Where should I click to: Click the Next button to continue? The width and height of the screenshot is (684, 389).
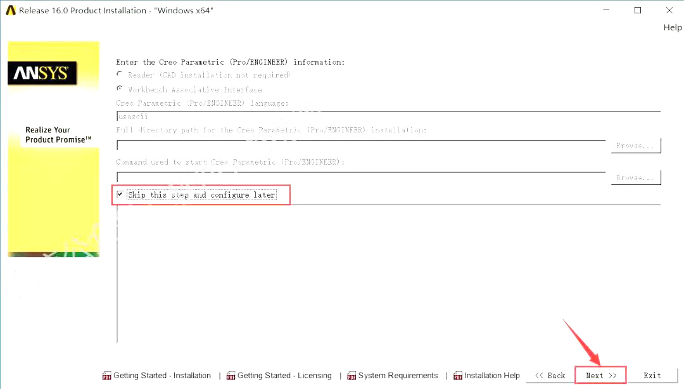click(x=599, y=375)
